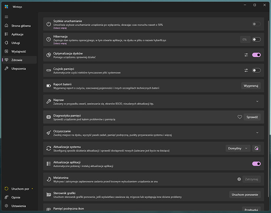Expand the Oczyszczanie section chevron
Image resolution: width=271 pixels, height=213 pixels.
pos(257,133)
